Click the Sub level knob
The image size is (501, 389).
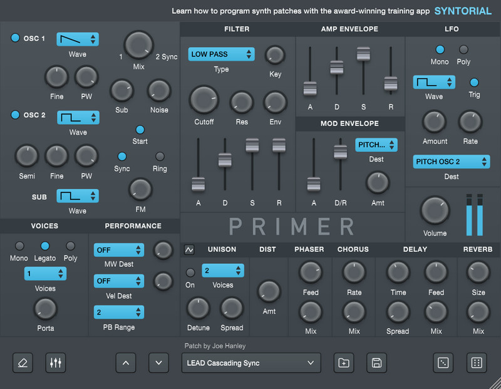pos(121,91)
